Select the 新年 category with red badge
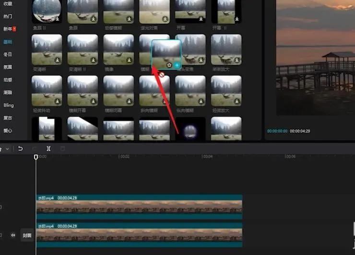Image resolution: width=355 pixels, height=255 pixels. click(x=10, y=29)
